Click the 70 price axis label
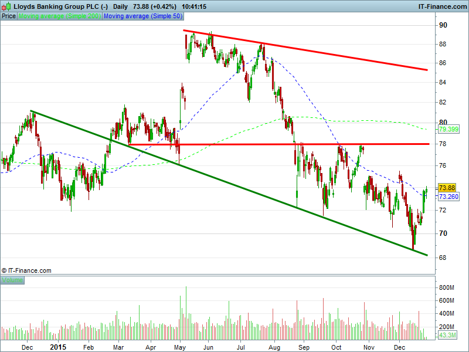The height and width of the screenshot is (352, 469). [443, 233]
